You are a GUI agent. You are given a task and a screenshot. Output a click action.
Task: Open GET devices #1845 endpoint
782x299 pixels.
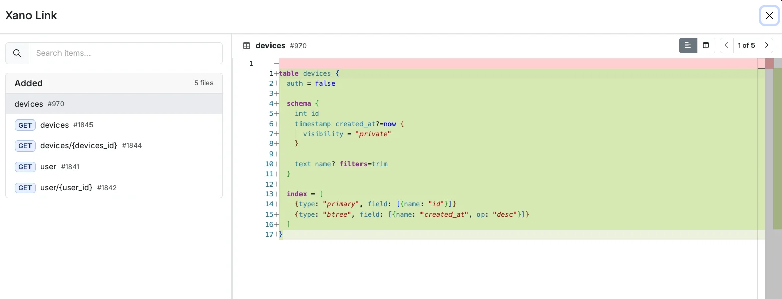click(x=114, y=125)
